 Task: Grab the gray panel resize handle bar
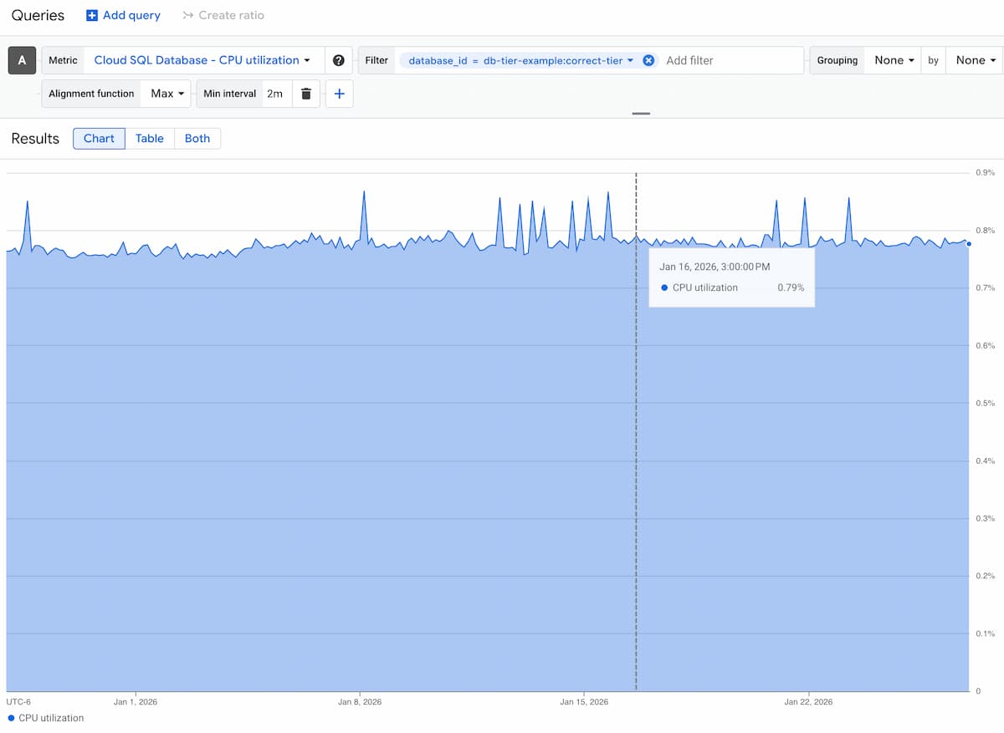(x=641, y=113)
